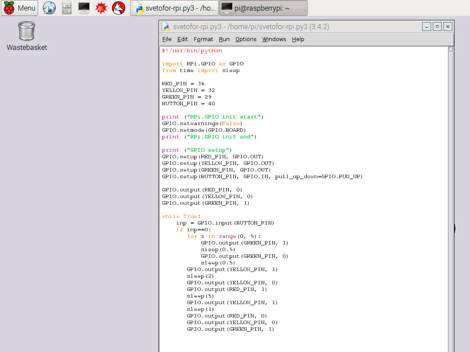Screen dimensions: 470x352
Task: Open the File menu
Action: 167,39
